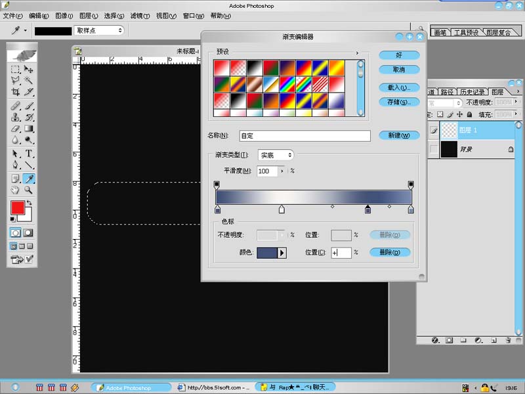
Task: Select the white color stop below gradient bar
Action: pos(282,209)
